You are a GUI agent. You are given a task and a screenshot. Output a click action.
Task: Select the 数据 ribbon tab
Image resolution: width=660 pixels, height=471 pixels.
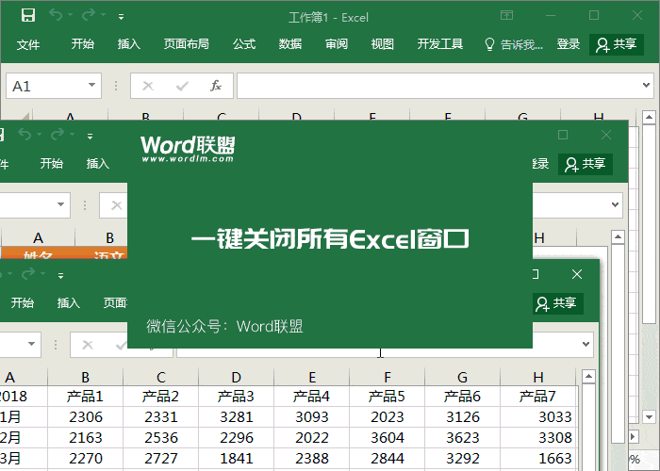290,44
